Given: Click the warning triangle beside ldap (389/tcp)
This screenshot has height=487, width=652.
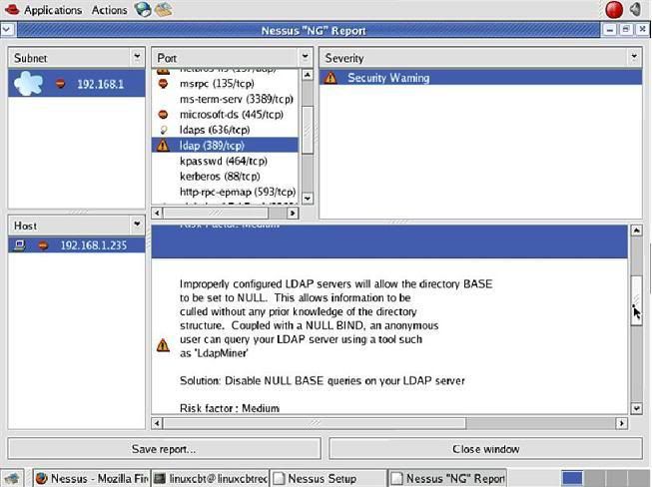Looking at the screenshot, I should click(x=163, y=145).
